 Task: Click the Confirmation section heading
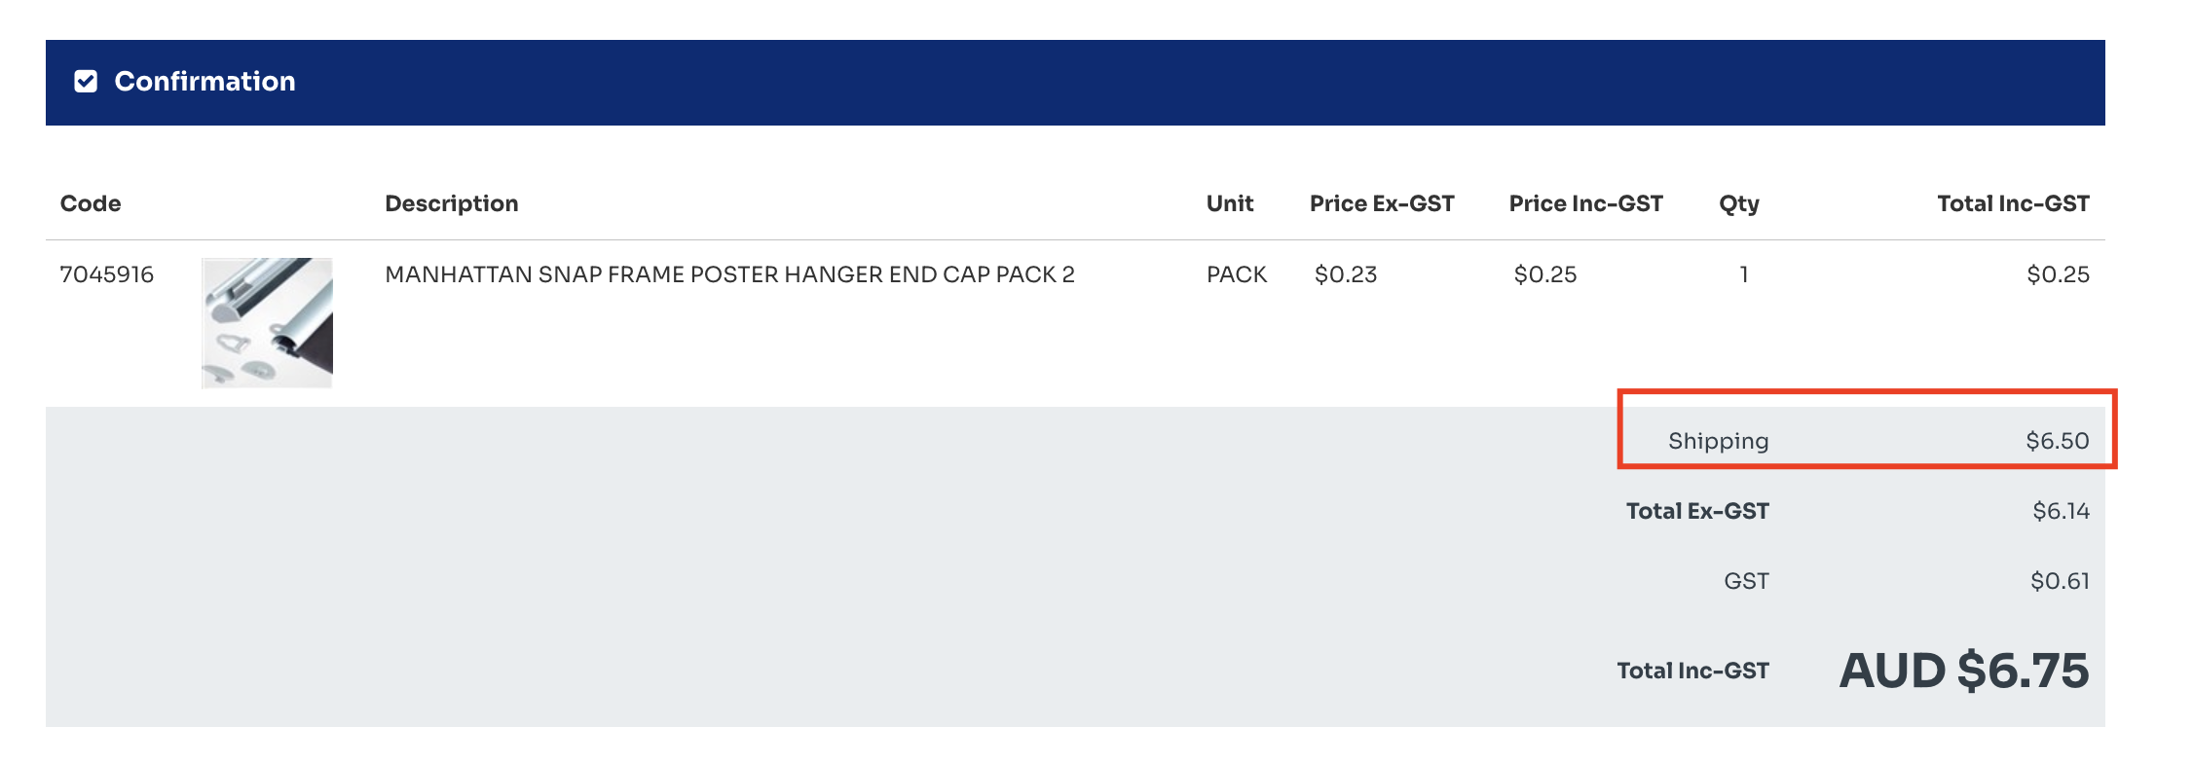(x=204, y=81)
